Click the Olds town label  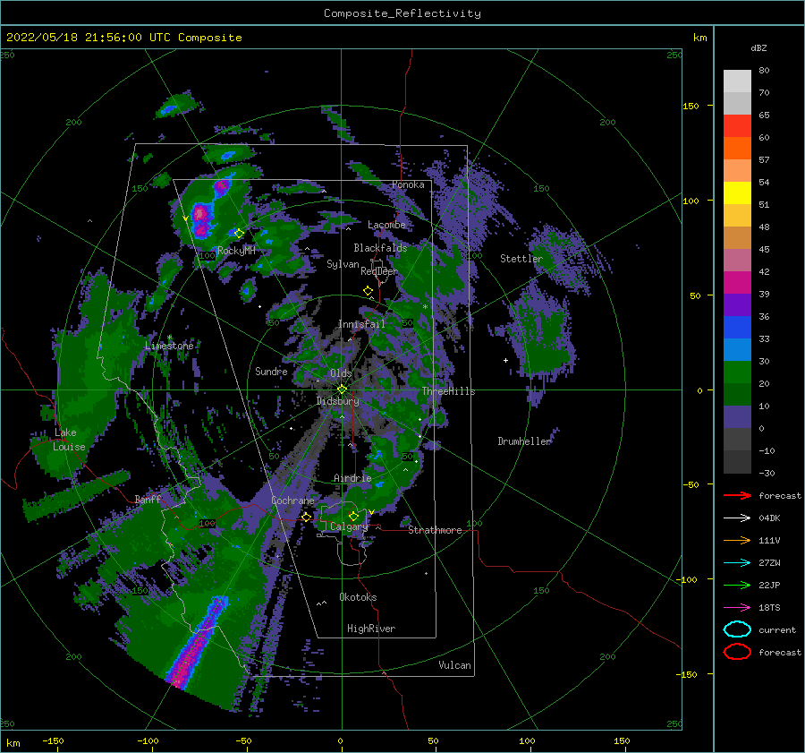click(341, 373)
